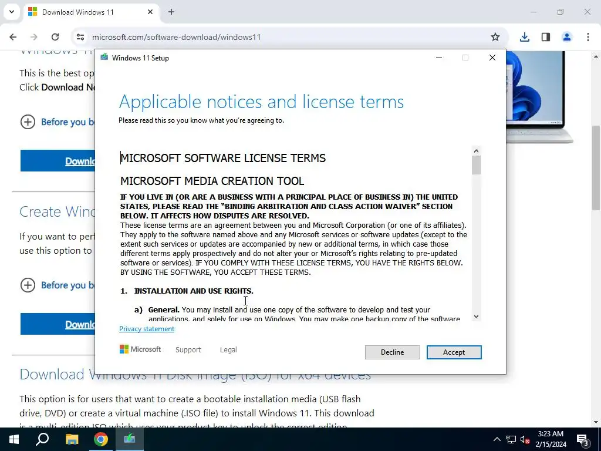Open File Explorer from taskbar

(x=72, y=439)
